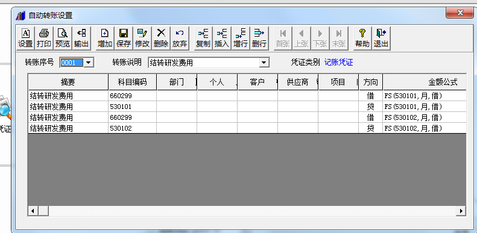Screen dimensions: 477x233
Task: Select first row code 660299
Action: (x=133, y=96)
